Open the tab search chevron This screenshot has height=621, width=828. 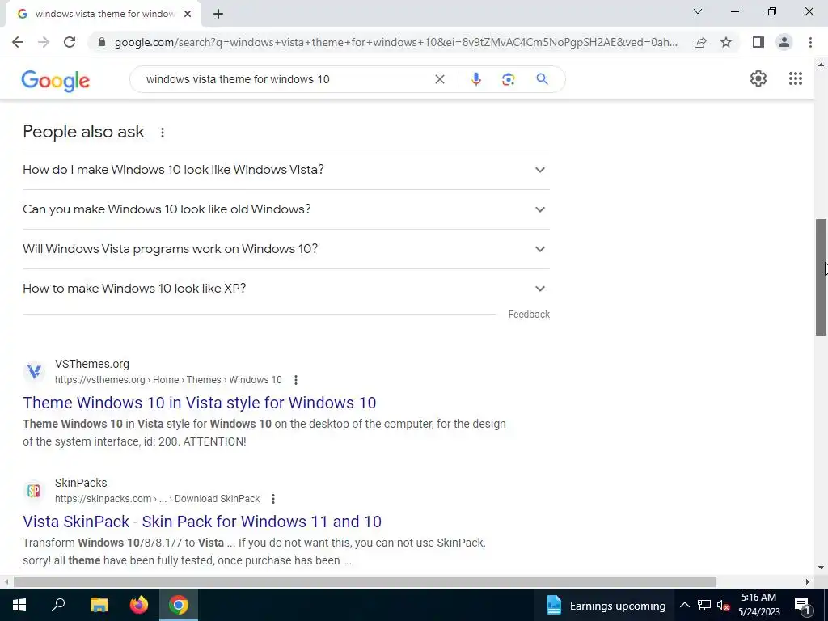point(698,11)
